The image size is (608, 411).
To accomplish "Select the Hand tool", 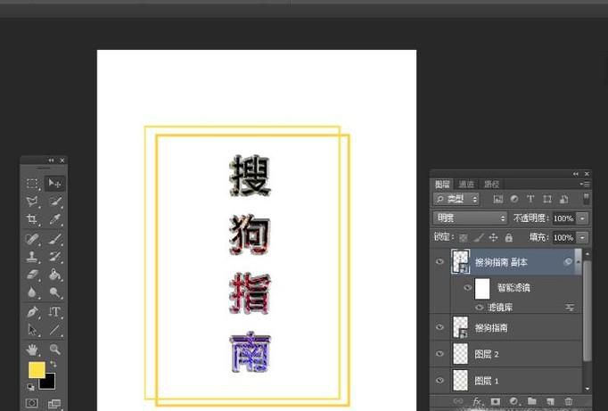I will coord(32,349).
